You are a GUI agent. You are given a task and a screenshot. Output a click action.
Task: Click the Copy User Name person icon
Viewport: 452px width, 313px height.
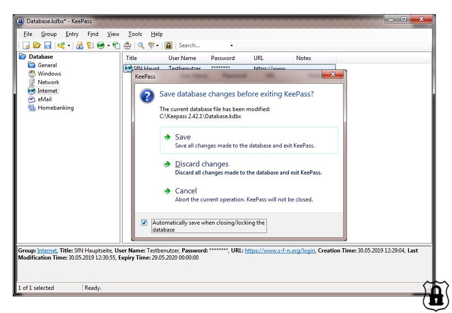(x=80, y=45)
